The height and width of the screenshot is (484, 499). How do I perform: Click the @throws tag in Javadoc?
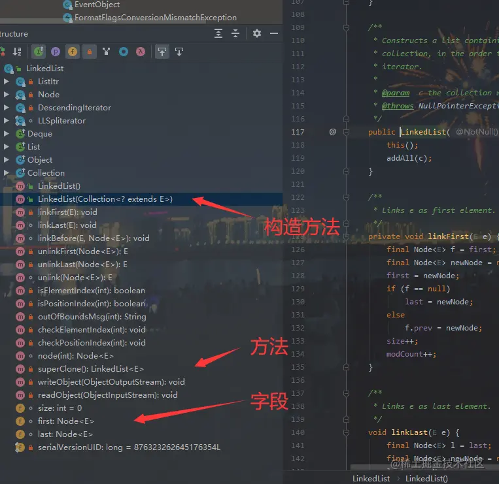tap(398, 106)
